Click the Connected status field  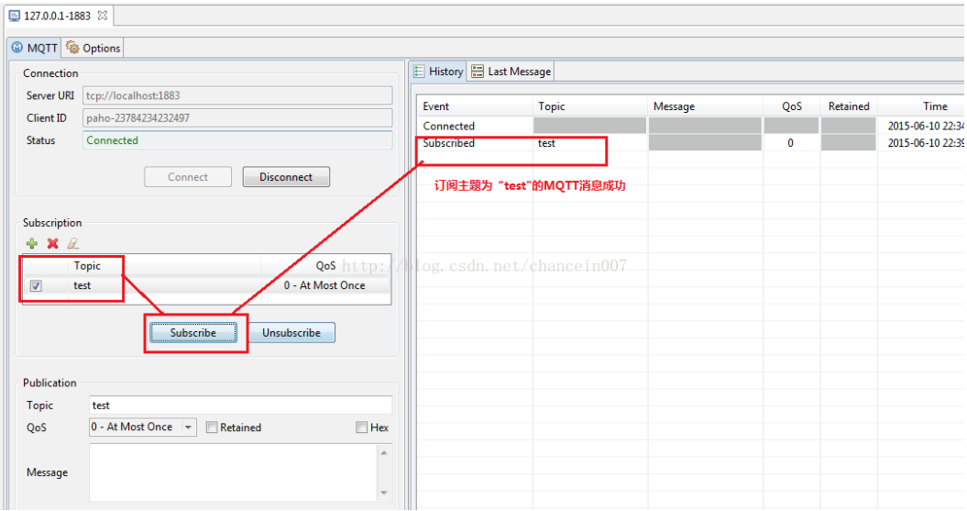pos(237,140)
